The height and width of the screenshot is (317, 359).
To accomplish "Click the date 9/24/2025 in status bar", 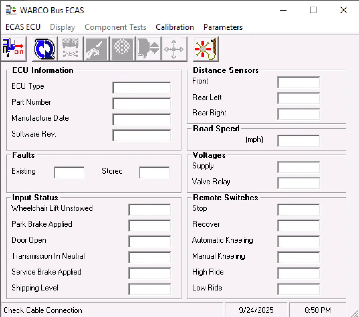I will click(x=256, y=310).
